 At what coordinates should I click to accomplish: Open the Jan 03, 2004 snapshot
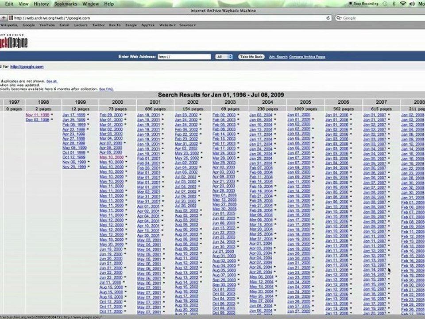tap(261, 115)
